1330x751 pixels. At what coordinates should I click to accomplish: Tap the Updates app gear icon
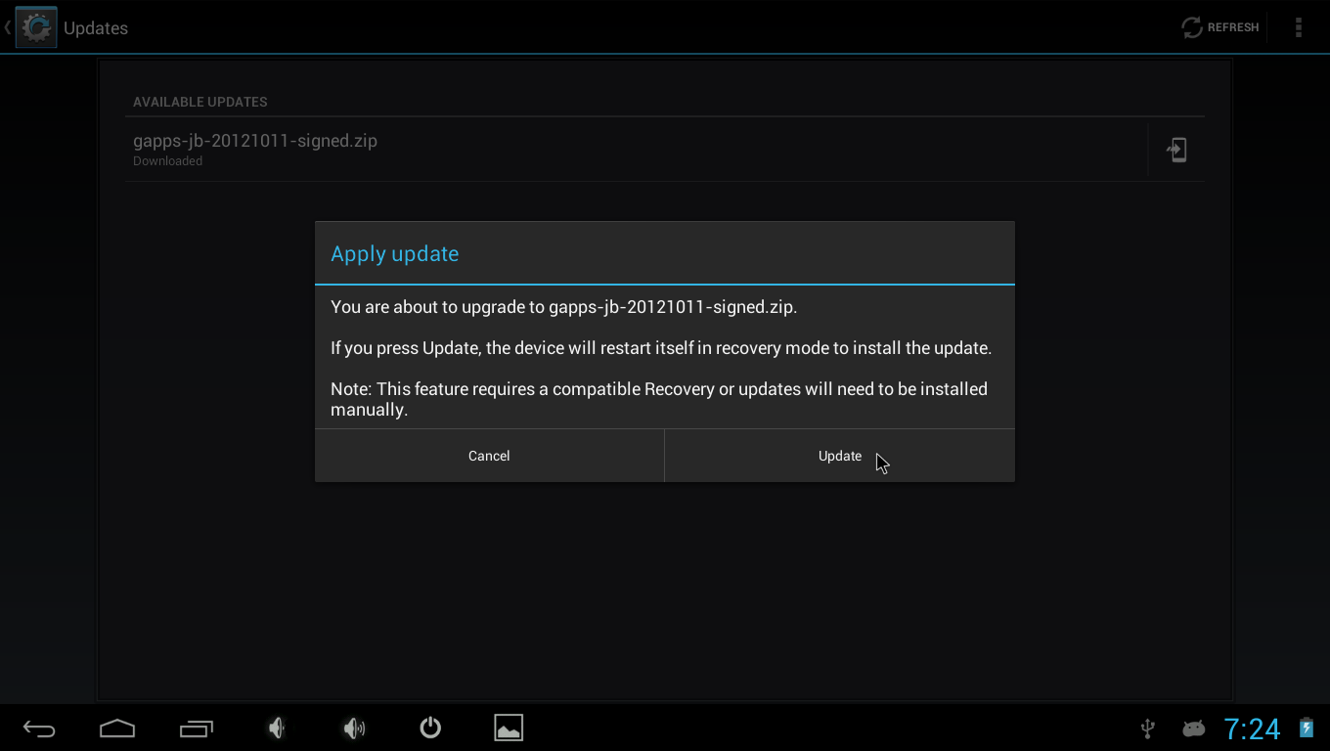(36, 27)
